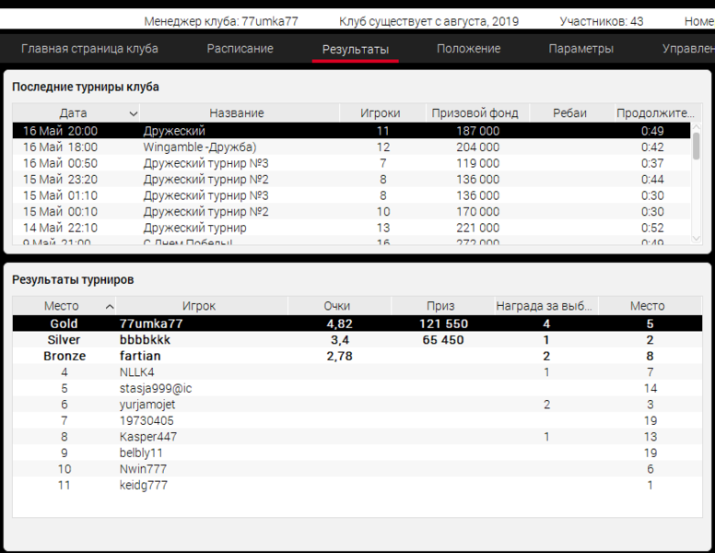This screenshot has height=553, width=715.
Task: Click player yurjamojet in results
Action: tap(147, 405)
